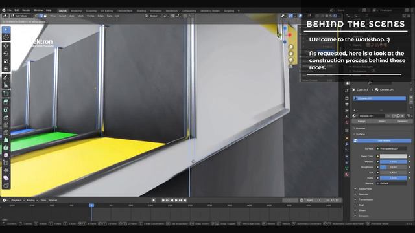415x233 pixels.
Task: Collapse the Surface panel
Action: (x=361, y=134)
